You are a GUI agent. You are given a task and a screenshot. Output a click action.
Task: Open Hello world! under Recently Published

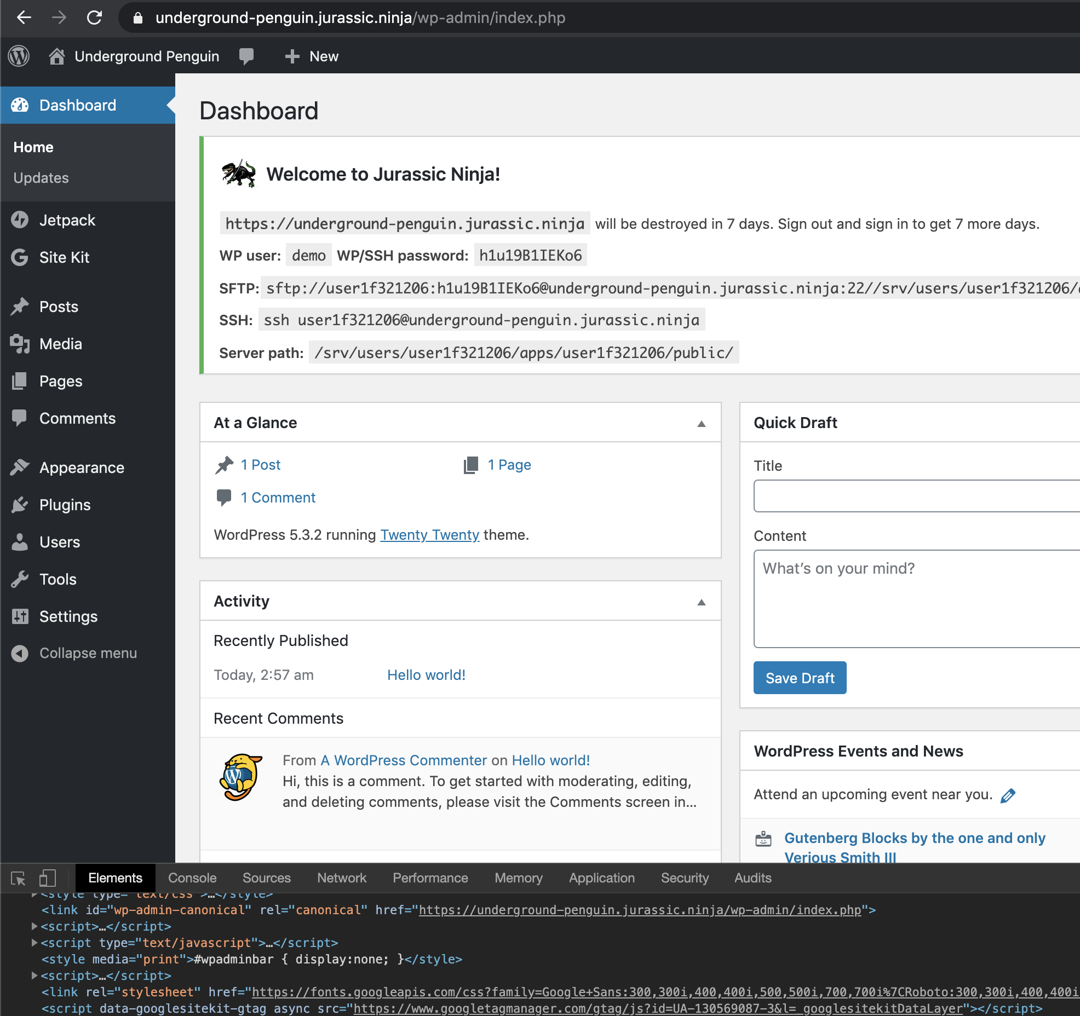(x=426, y=675)
